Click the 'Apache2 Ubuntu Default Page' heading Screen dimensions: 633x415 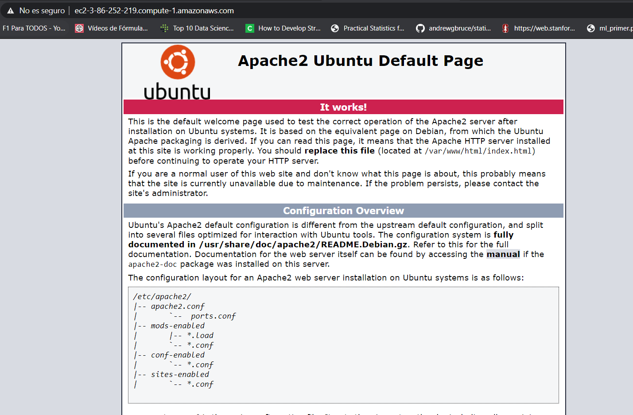pos(361,61)
